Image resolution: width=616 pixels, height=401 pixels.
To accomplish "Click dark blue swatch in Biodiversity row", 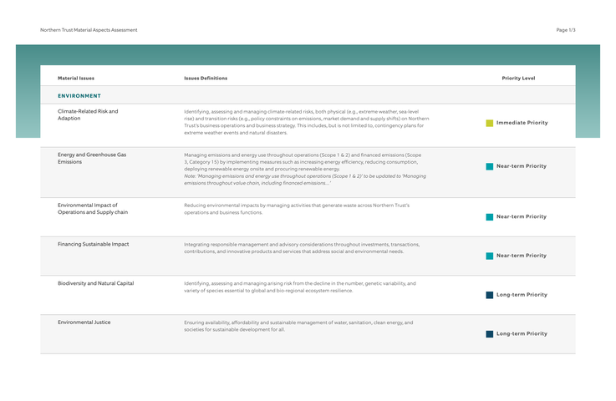I will pyautogui.click(x=490, y=295).
